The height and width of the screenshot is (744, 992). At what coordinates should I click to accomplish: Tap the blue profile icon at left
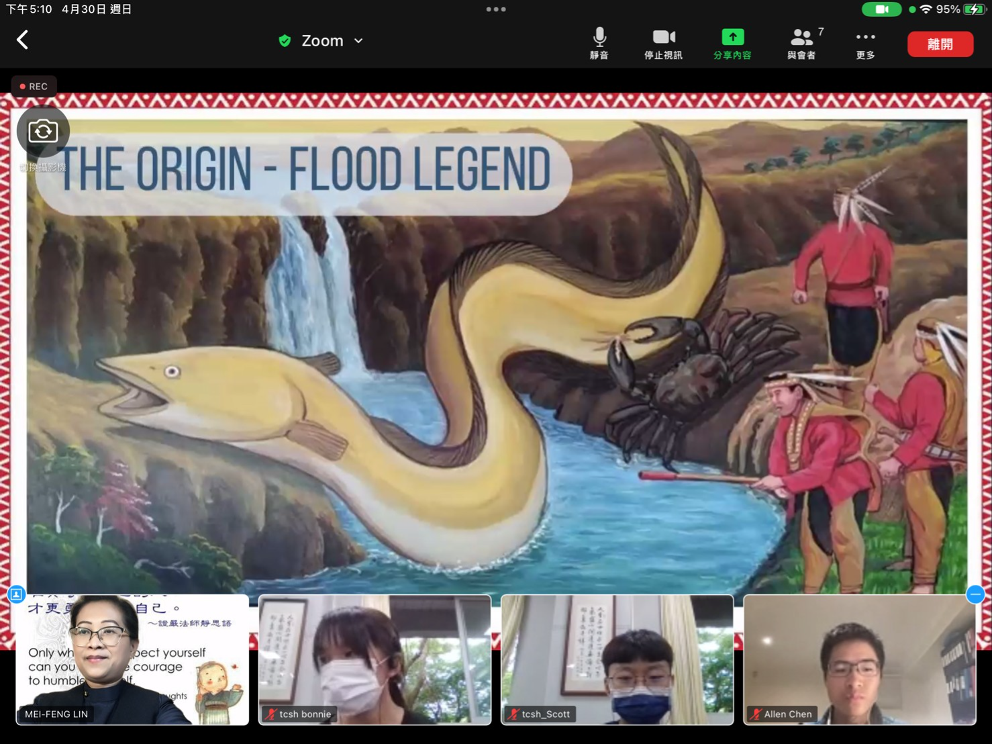coord(16,594)
